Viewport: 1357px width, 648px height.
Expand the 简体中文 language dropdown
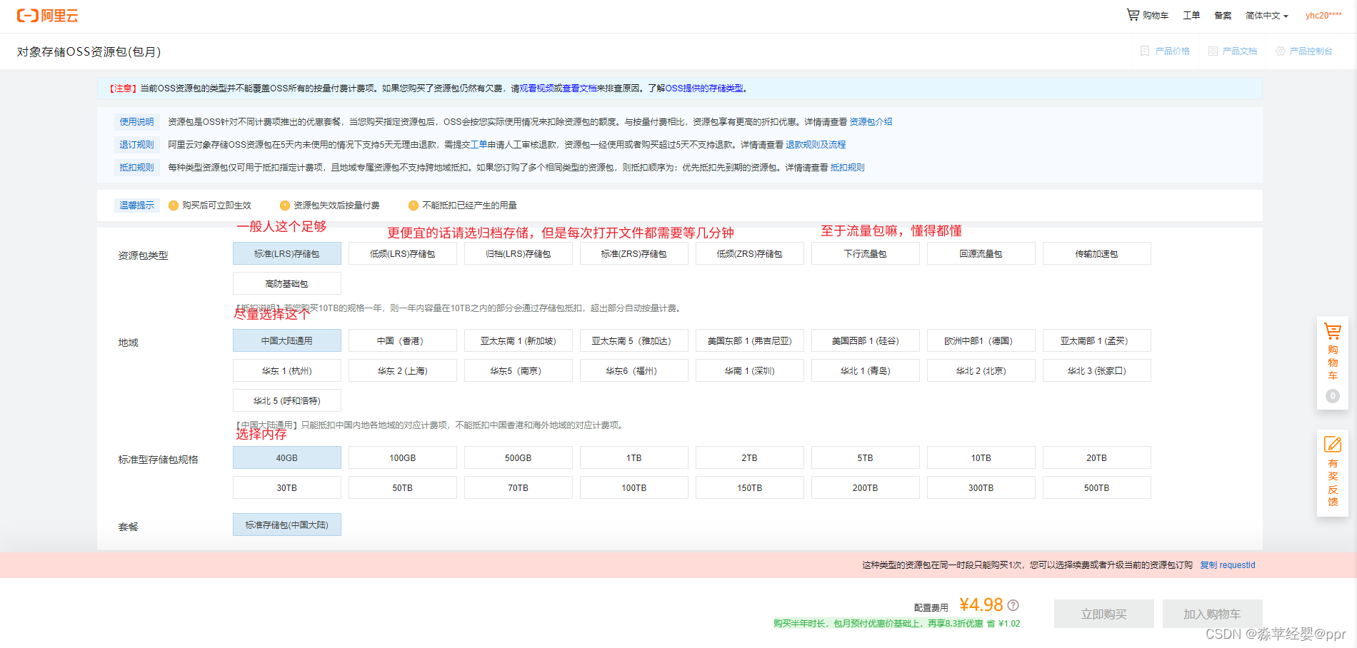(x=1267, y=16)
